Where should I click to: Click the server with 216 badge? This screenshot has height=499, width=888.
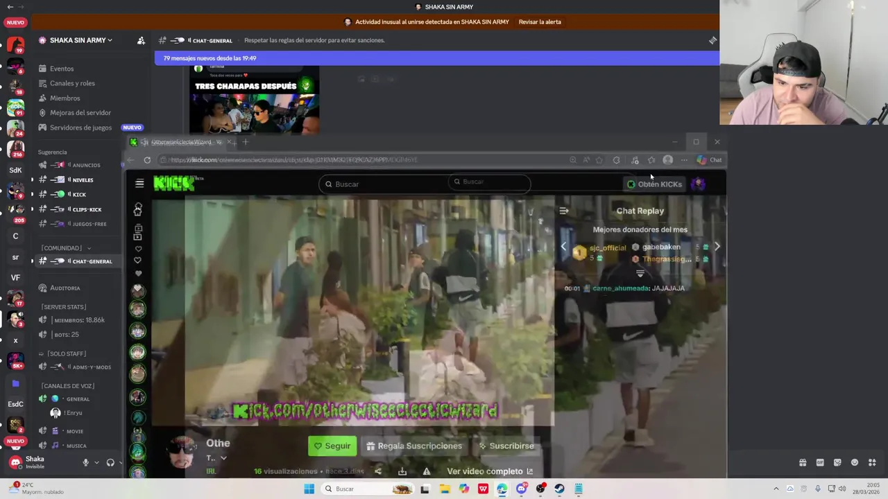(15, 149)
